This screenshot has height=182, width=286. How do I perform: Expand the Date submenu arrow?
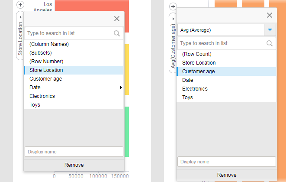tap(121, 88)
